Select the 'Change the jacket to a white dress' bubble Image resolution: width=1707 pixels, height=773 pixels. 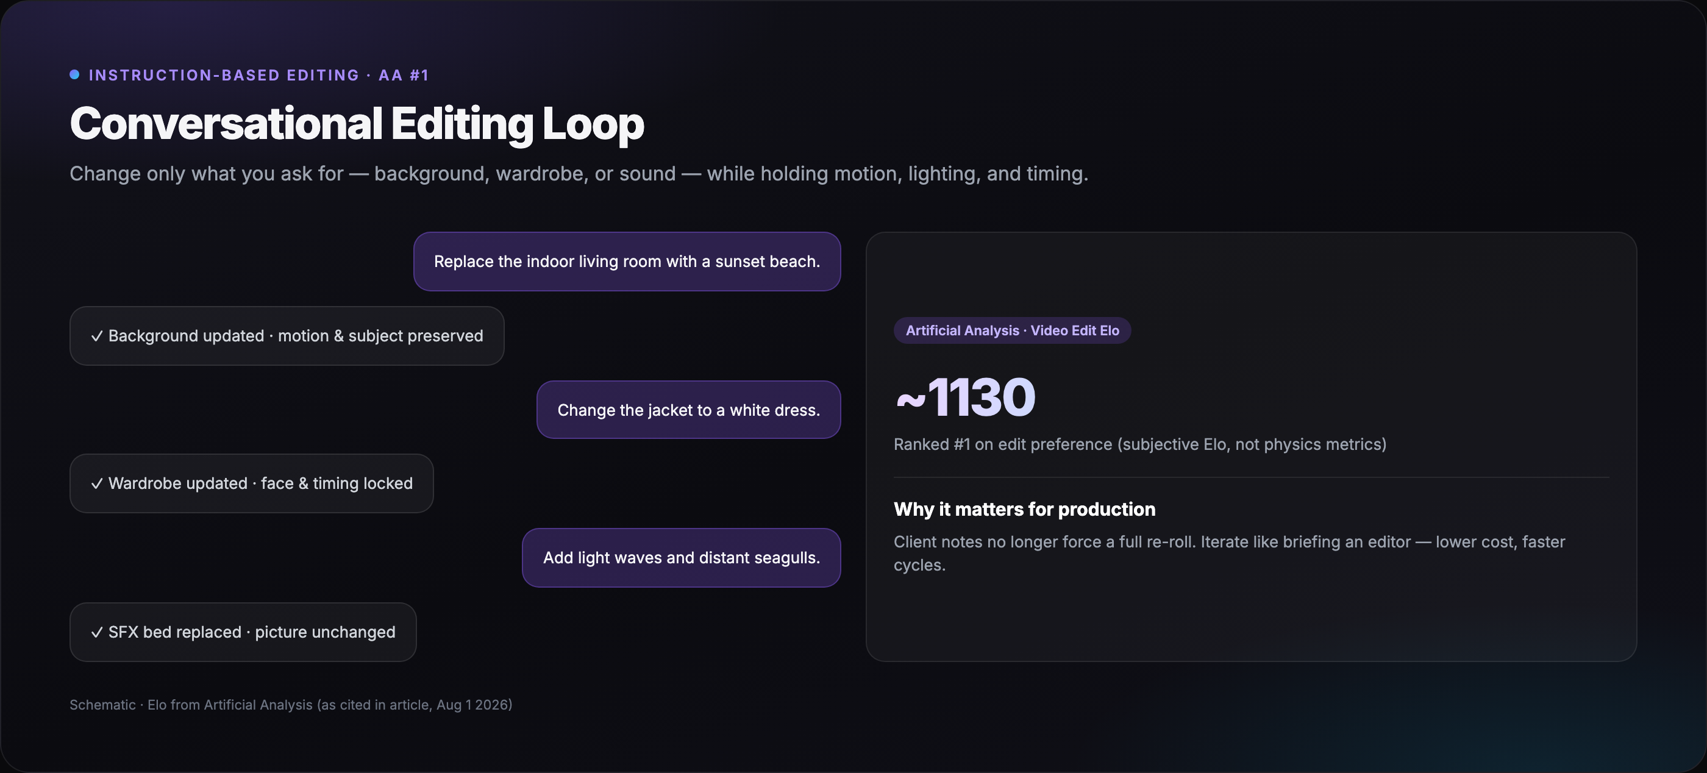pyautogui.click(x=688, y=410)
